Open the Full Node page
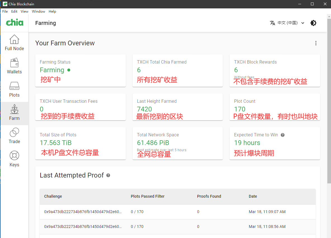This screenshot has height=238, width=331. (x=14, y=43)
